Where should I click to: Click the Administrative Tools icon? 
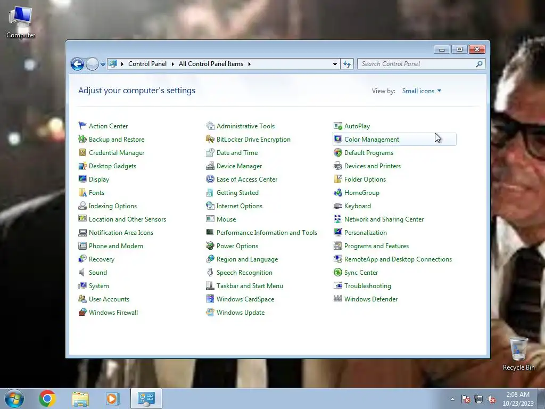click(210, 126)
